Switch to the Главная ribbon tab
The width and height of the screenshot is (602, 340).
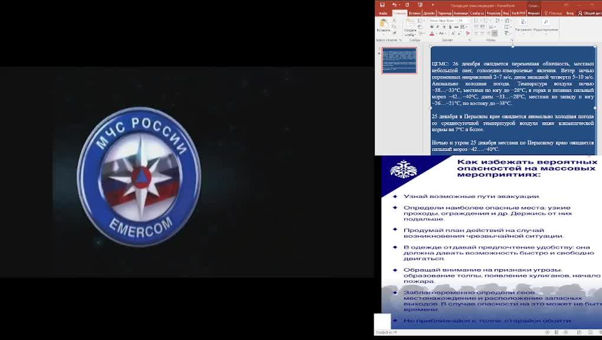pos(400,13)
